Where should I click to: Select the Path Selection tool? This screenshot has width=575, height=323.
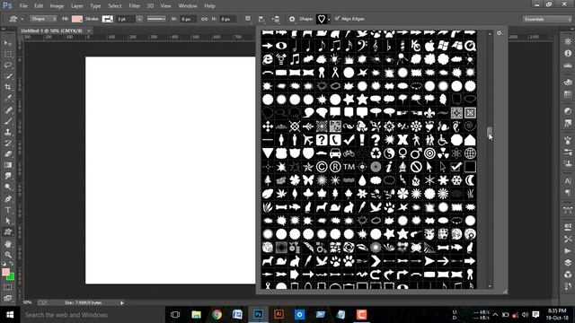coord(8,221)
